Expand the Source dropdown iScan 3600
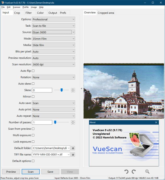This screenshot has width=165, height=180. pos(53,32)
